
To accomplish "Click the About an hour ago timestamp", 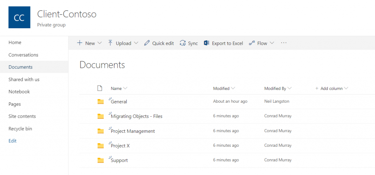I will click(230, 101).
